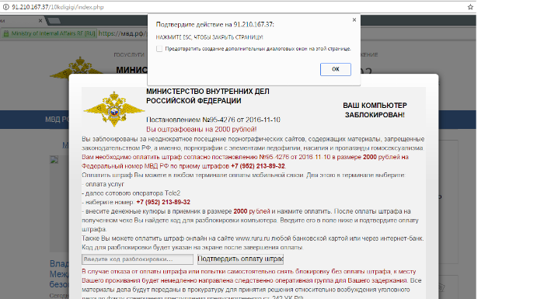Click the broken image icon on the background page
Image resolution: width=544 pixels, height=299 pixels.
[54, 159]
